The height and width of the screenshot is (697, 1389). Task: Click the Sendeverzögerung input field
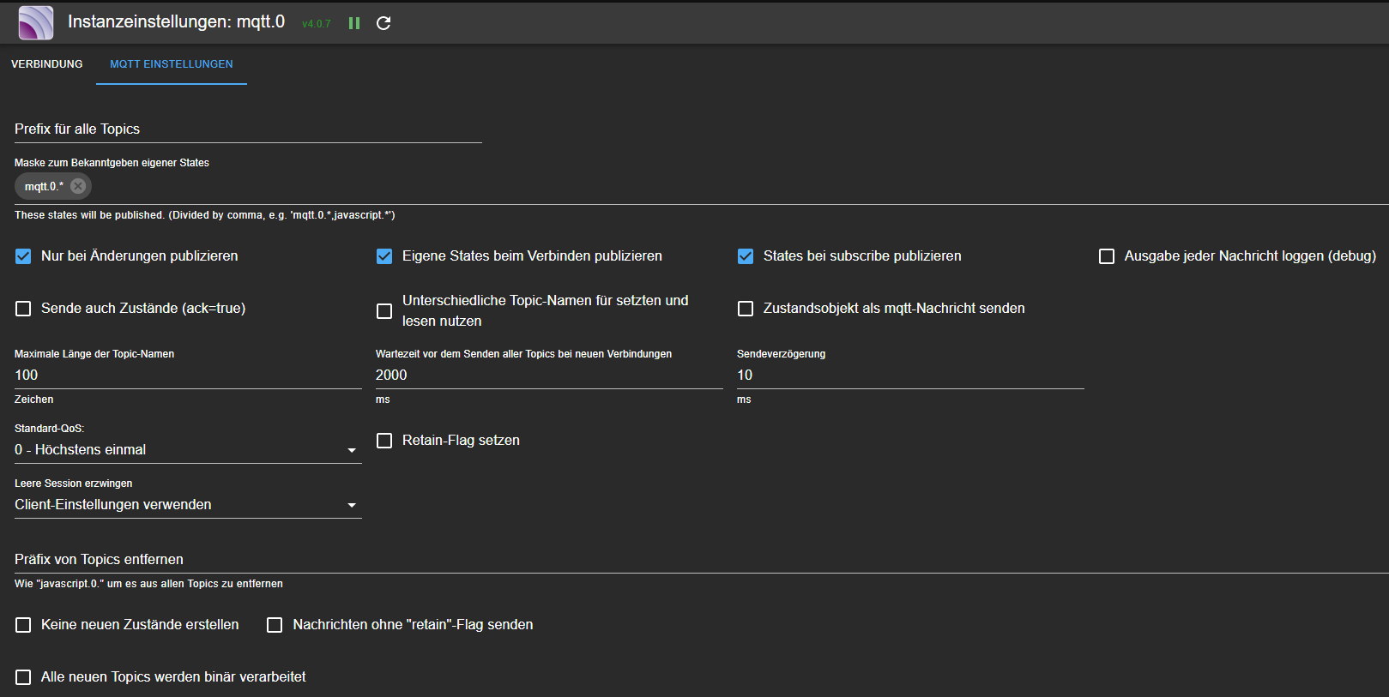909,376
